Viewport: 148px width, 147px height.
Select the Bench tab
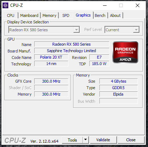100,15
